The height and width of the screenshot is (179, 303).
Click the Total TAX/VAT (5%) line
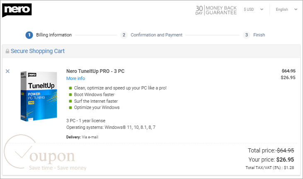[270, 168]
